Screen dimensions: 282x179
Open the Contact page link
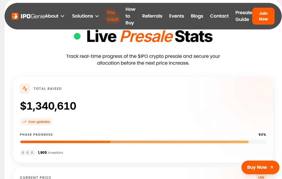tap(219, 16)
